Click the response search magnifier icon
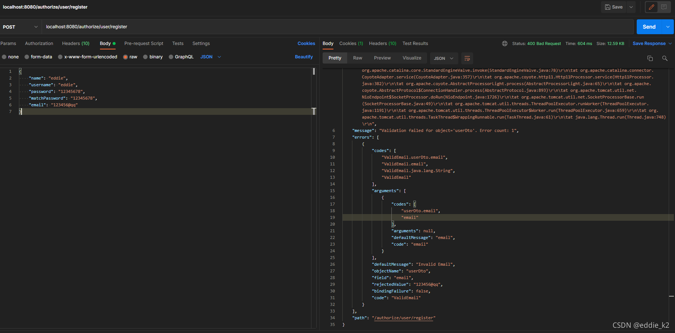 [x=665, y=58]
